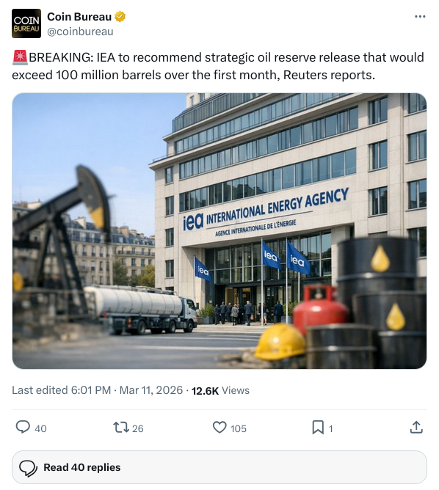The width and height of the screenshot is (439, 490).
Task: Click the Coin Bureau profile avatar
Action: point(26,23)
